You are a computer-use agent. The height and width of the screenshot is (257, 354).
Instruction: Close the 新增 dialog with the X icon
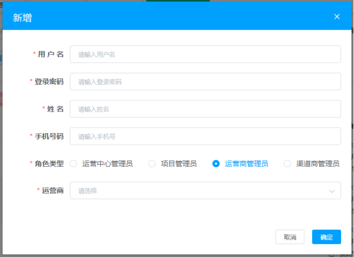[337, 17]
